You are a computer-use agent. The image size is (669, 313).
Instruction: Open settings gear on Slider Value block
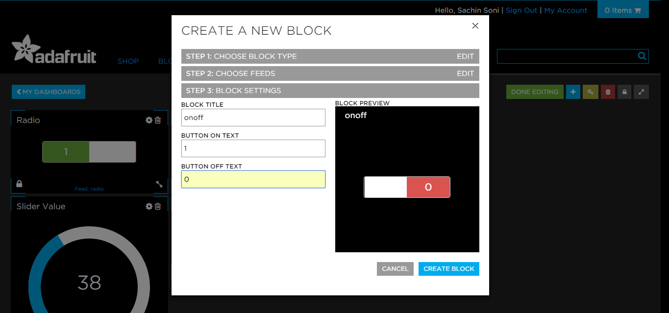pyautogui.click(x=149, y=206)
